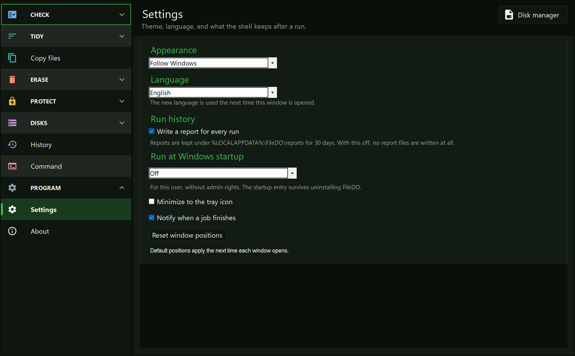Click the Follow Windows appearance field

(208, 63)
